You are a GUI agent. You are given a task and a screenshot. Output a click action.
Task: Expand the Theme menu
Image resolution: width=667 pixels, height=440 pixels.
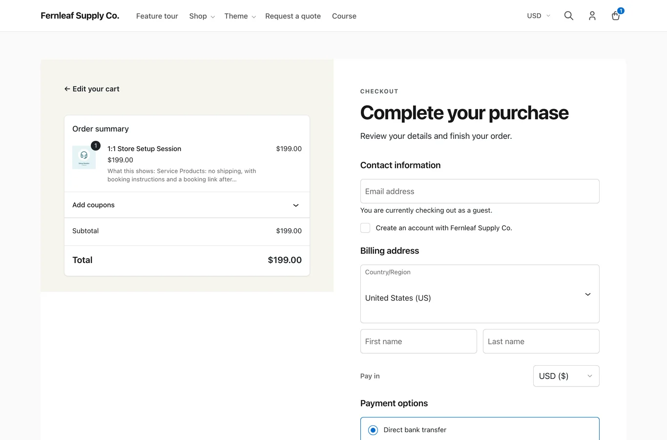[x=240, y=16]
